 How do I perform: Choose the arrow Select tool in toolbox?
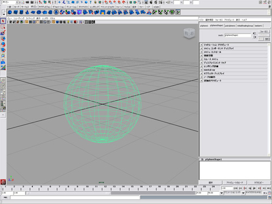(3, 21)
